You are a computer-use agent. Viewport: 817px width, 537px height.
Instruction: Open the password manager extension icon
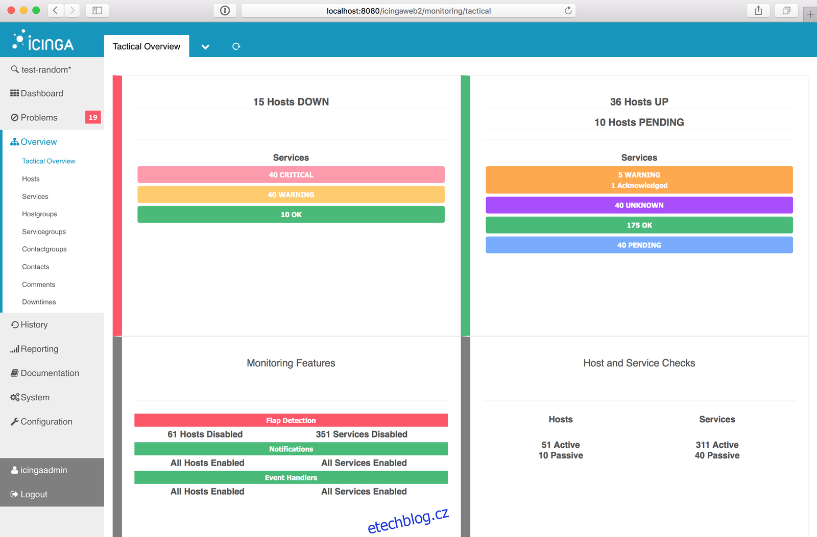[225, 10]
